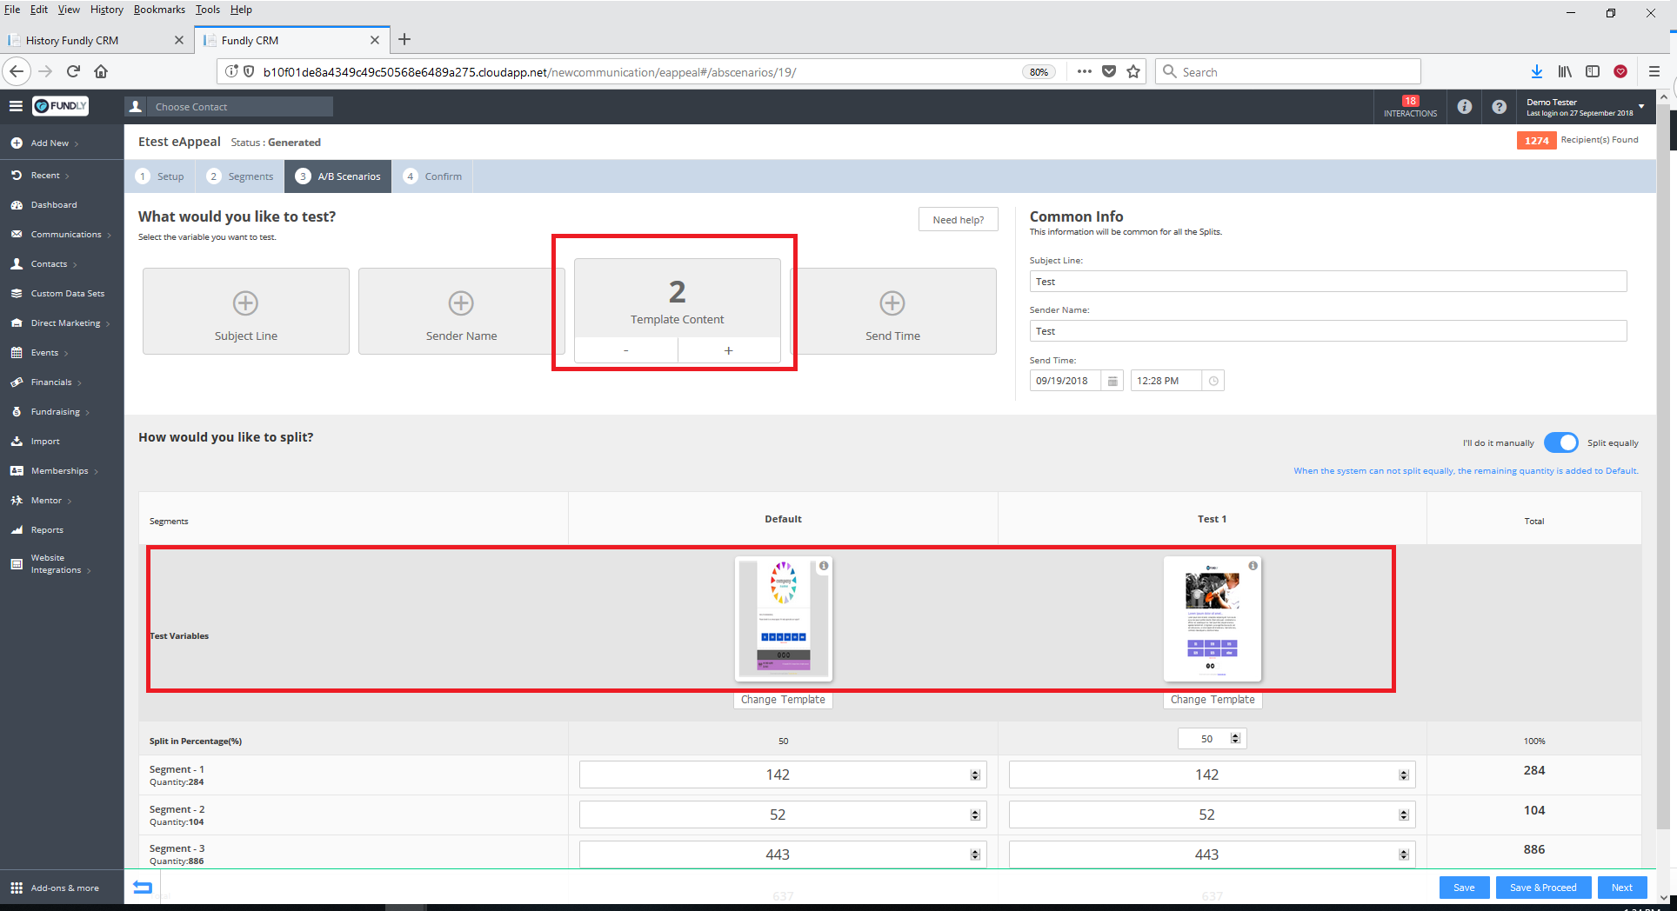This screenshot has height=911, width=1677.
Task: Click Change Template under Test 1
Action: point(1212,700)
